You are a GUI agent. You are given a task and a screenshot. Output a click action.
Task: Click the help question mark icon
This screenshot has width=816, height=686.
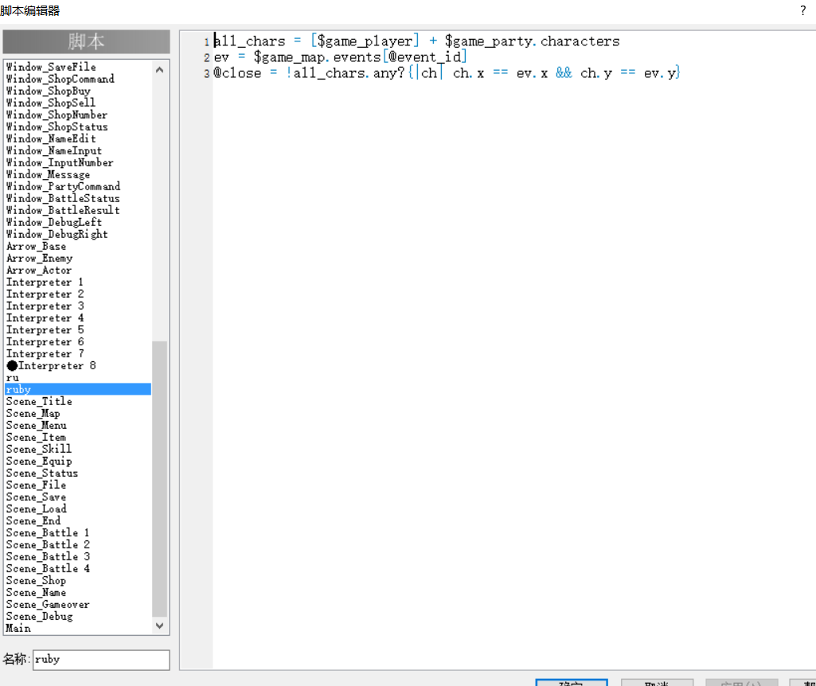803,10
